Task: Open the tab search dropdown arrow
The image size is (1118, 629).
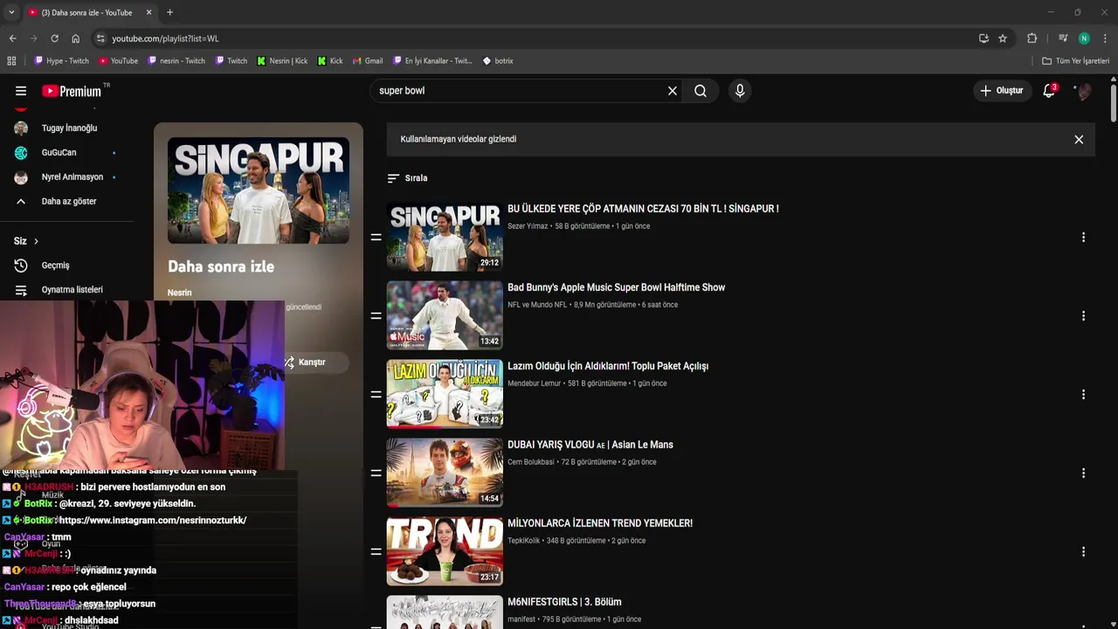Action: [x=11, y=12]
